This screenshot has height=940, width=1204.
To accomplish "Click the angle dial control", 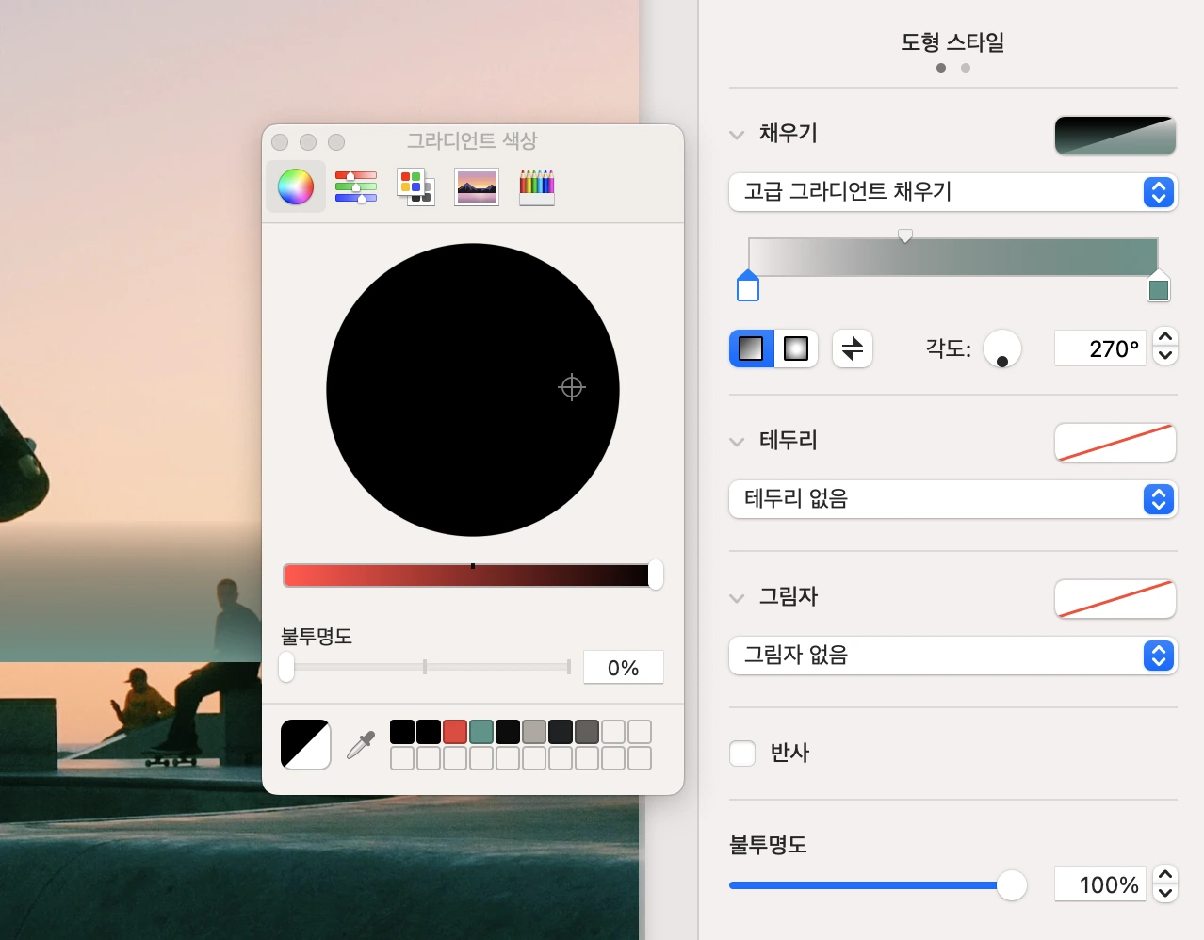I will click(1002, 348).
